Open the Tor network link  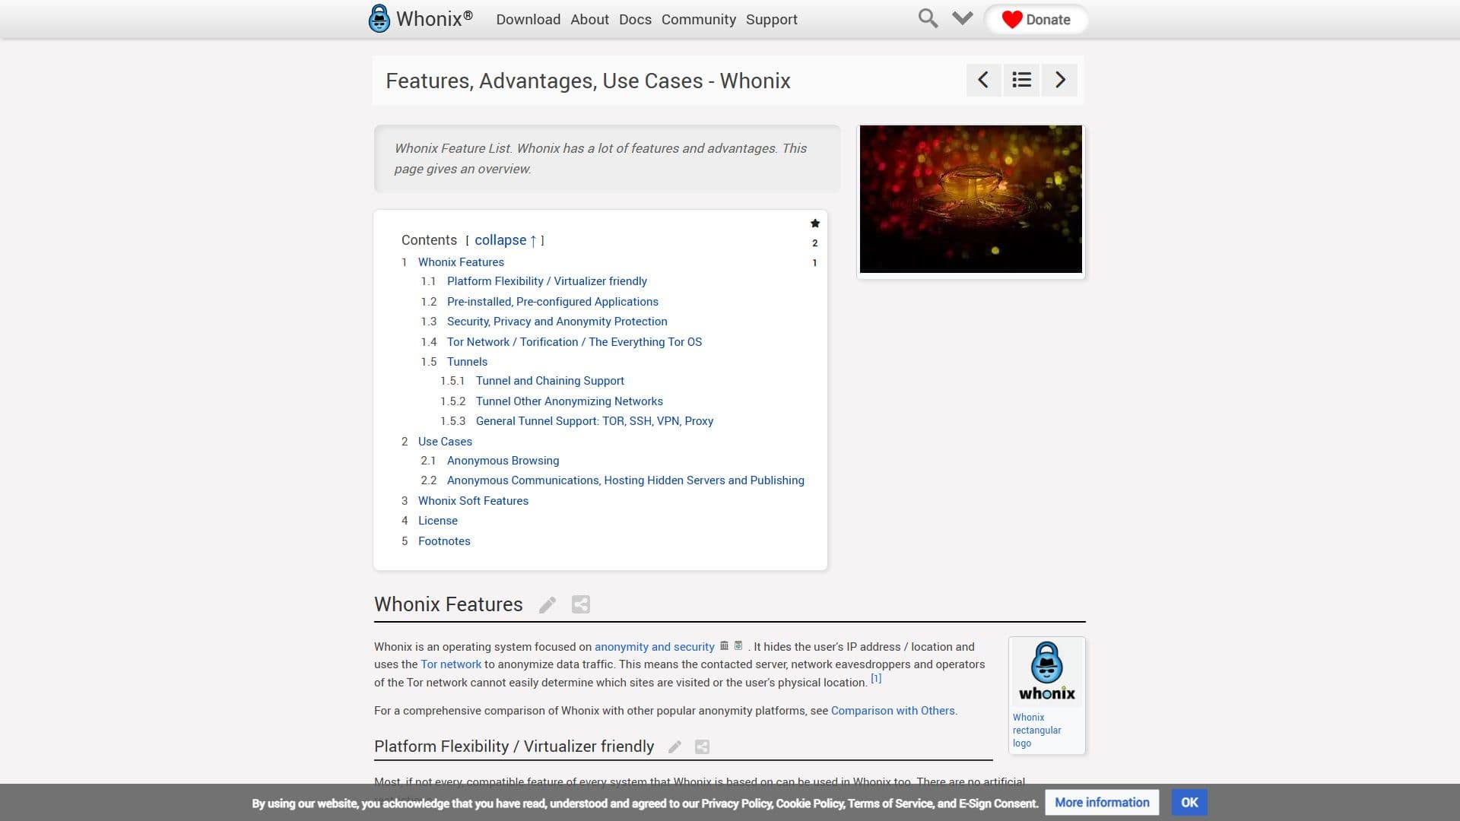(x=451, y=664)
